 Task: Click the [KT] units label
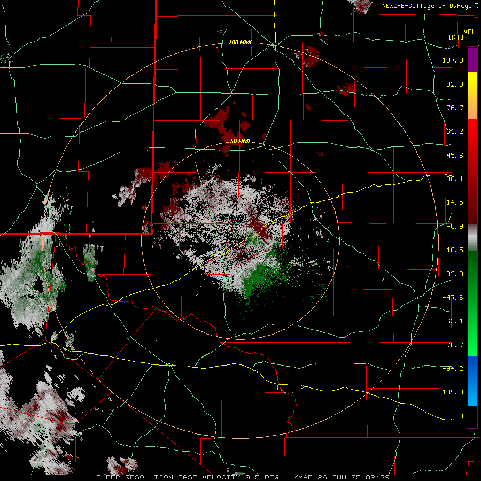coord(456,37)
